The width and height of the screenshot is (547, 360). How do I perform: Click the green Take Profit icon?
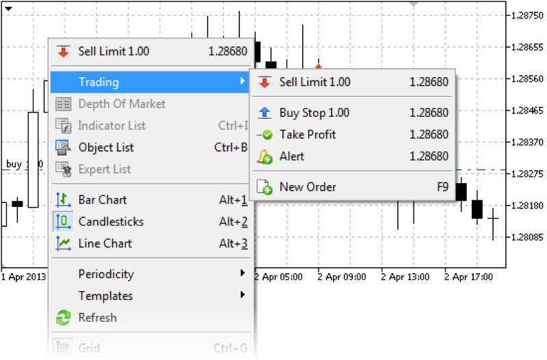pyautogui.click(x=264, y=135)
